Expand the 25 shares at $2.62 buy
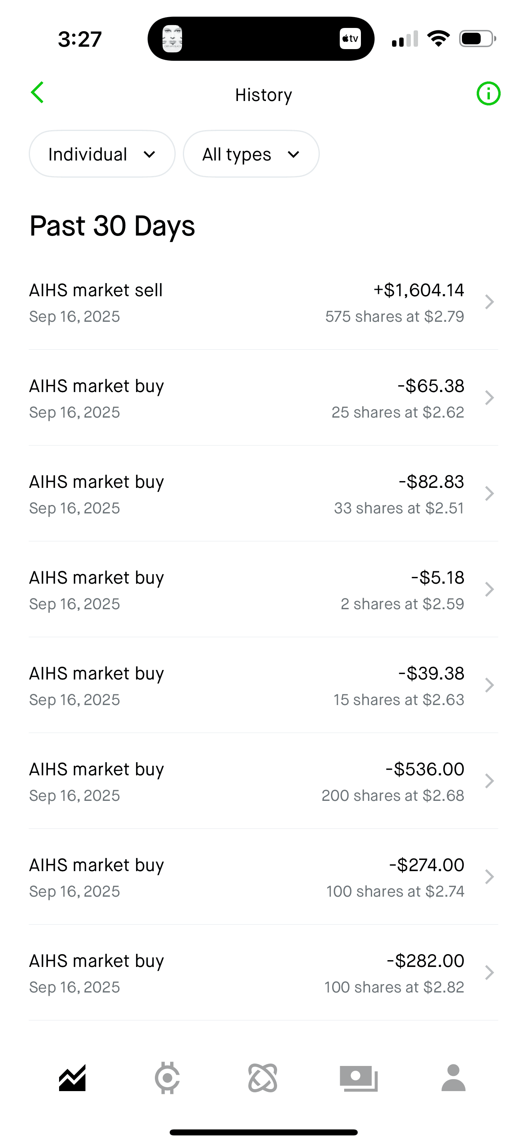Image resolution: width=527 pixels, height=1145 pixels. tap(263, 398)
